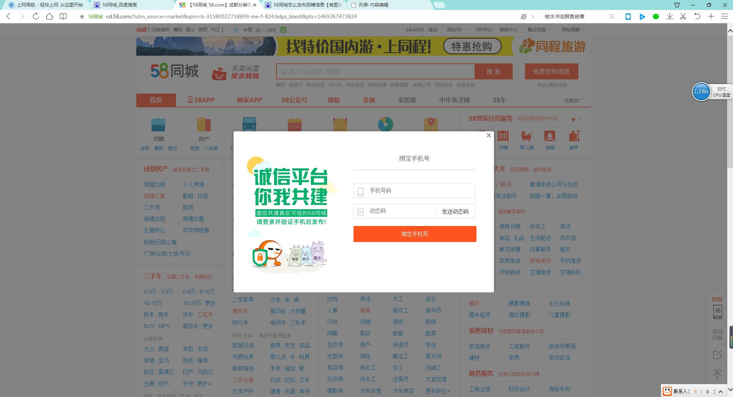
Task: Click the 2.28G memory accelerator ball
Action: pos(701,92)
